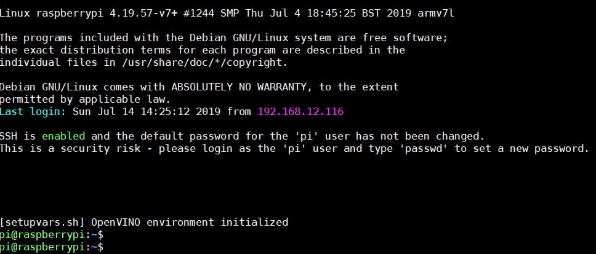Click the green word 'enabled'
The image size is (596, 254).
[x=63, y=136]
